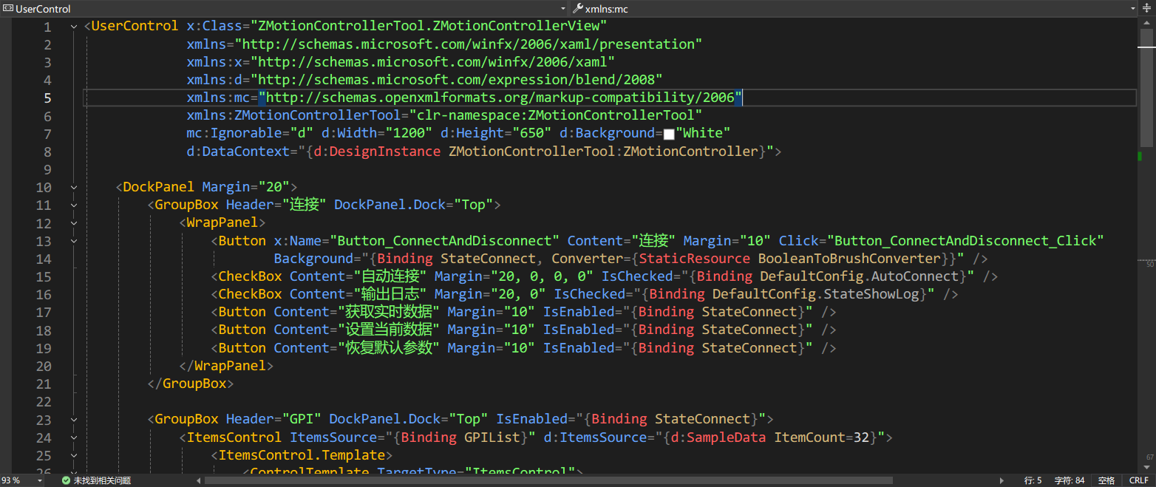Open the UserControl element dropdown
This screenshot has width=1156, height=487.
(563, 9)
